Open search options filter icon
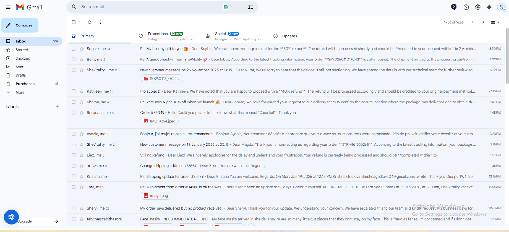Image resolution: width=509 pixels, height=232 pixels. [x=251, y=7]
